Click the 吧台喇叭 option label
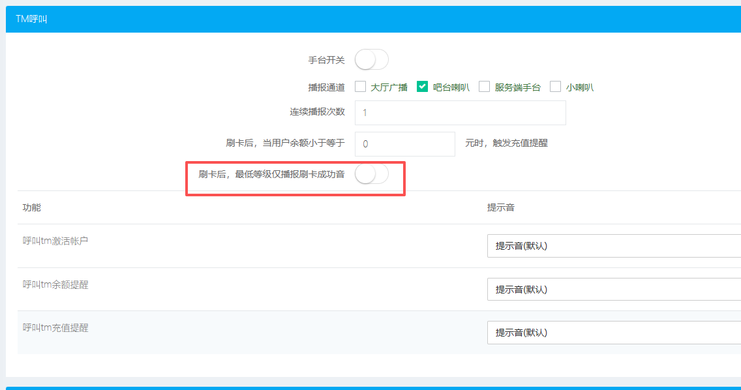 tap(451, 87)
